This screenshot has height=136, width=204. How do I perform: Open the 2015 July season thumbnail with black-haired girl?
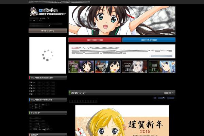pos(108,67)
